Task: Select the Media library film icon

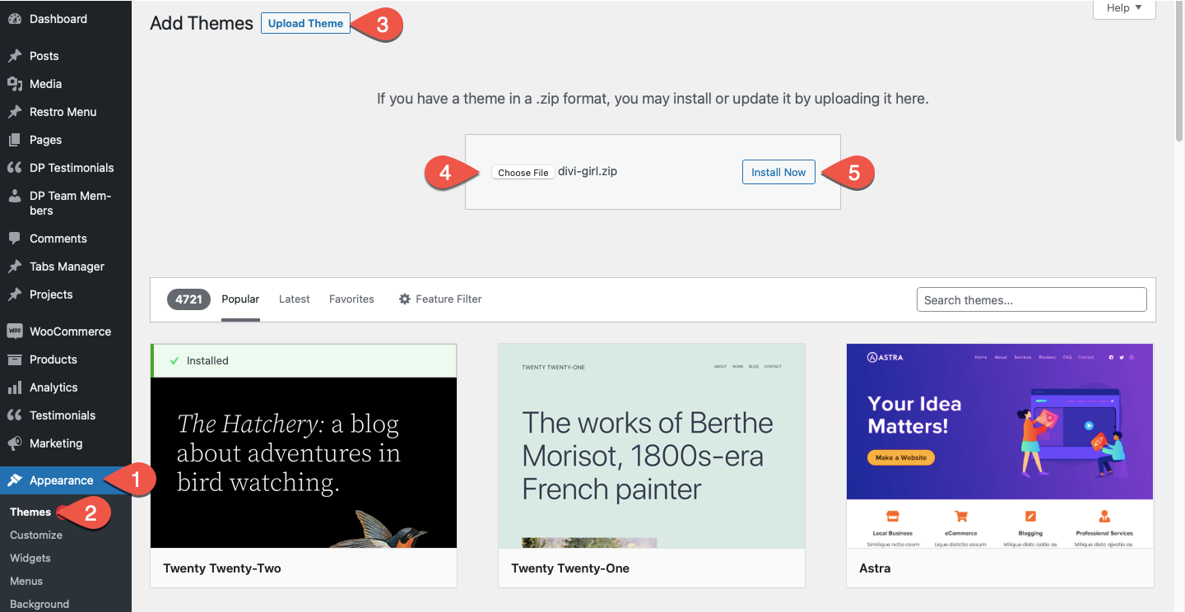Action: (x=16, y=84)
